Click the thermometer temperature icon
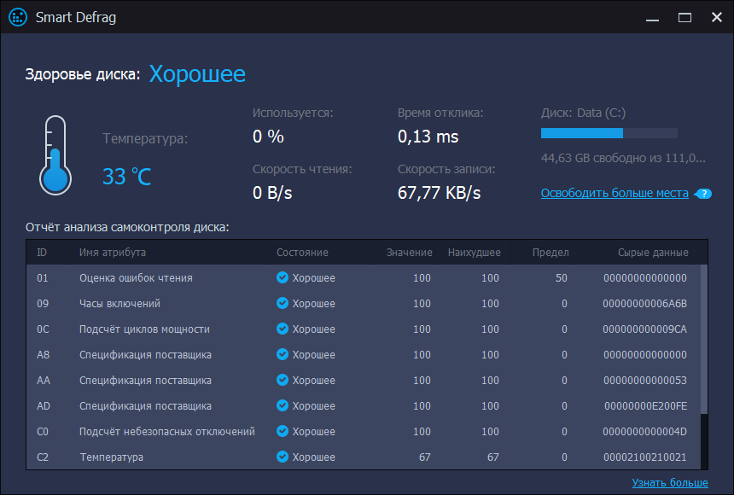The width and height of the screenshot is (734, 495). pos(55,155)
